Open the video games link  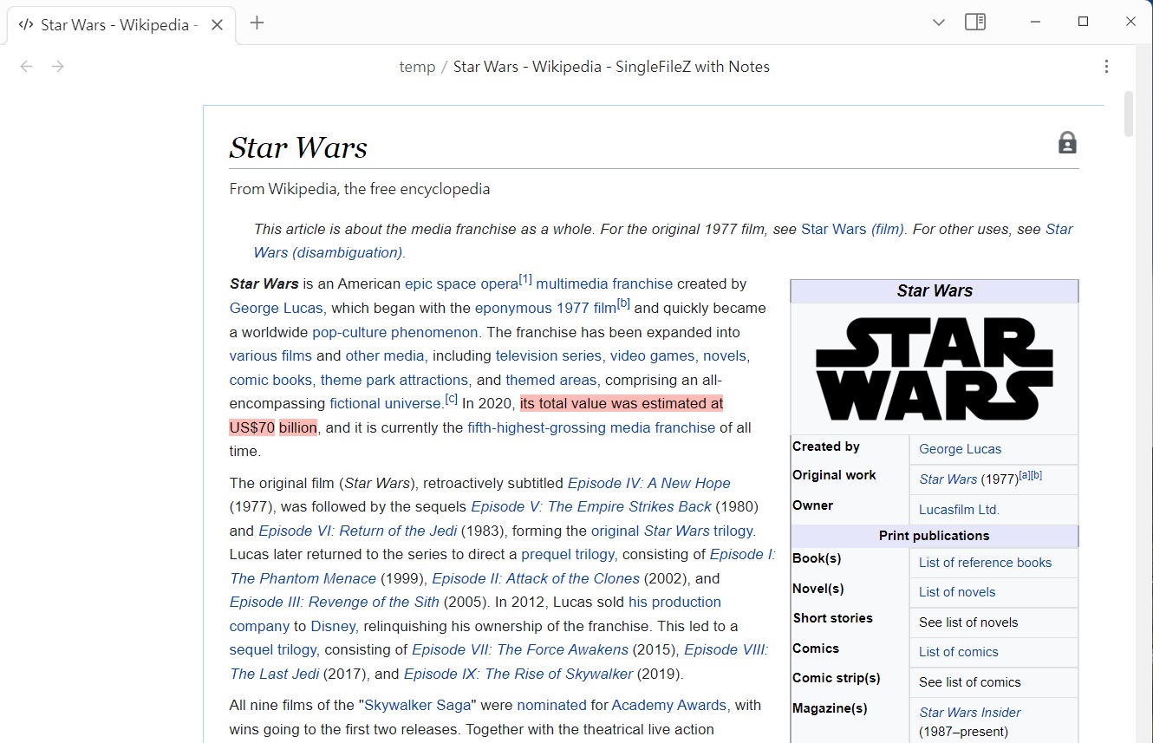tap(653, 355)
